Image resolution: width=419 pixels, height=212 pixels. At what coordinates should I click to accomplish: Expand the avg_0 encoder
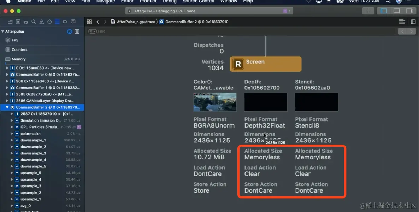[12, 206]
